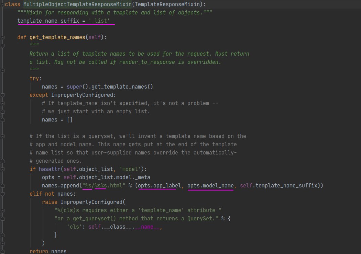Fold the 'If the list is a queryset' comment block

(2, 136)
